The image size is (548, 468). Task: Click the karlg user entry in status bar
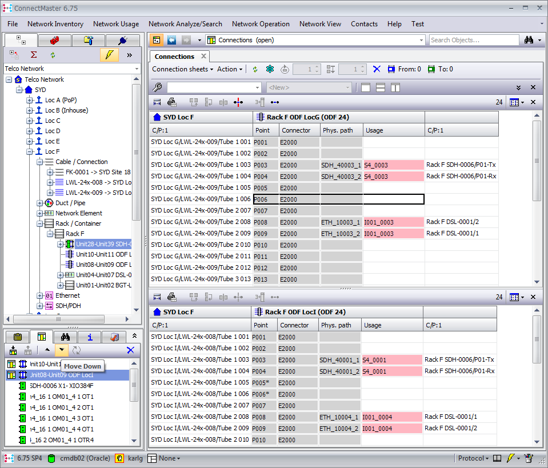click(x=135, y=458)
